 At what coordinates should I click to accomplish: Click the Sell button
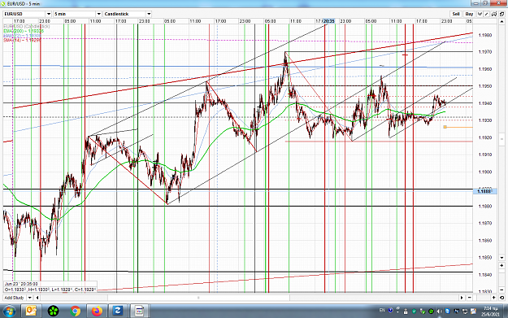click(x=456, y=14)
